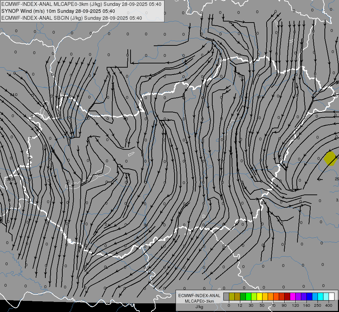The image size is (339, 312).
Task: Select the bright green legend swatch
Action: click(248, 296)
